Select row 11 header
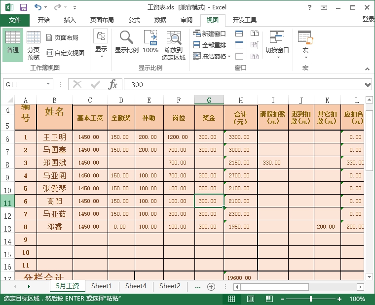Image resolution: width=375 pixels, height=305 pixels. tap(7, 201)
